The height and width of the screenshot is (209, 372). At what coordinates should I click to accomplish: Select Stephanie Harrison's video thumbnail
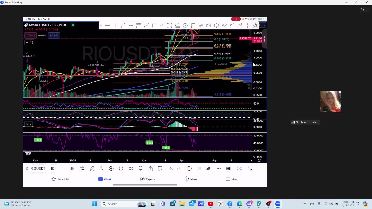[331, 102]
